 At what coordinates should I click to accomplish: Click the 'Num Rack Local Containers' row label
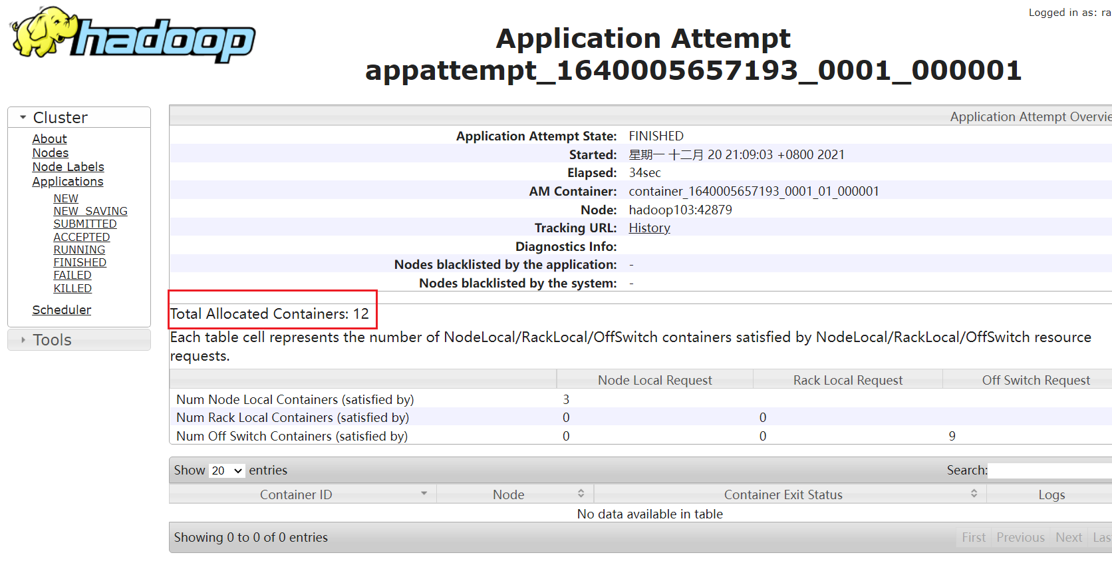(x=293, y=417)
